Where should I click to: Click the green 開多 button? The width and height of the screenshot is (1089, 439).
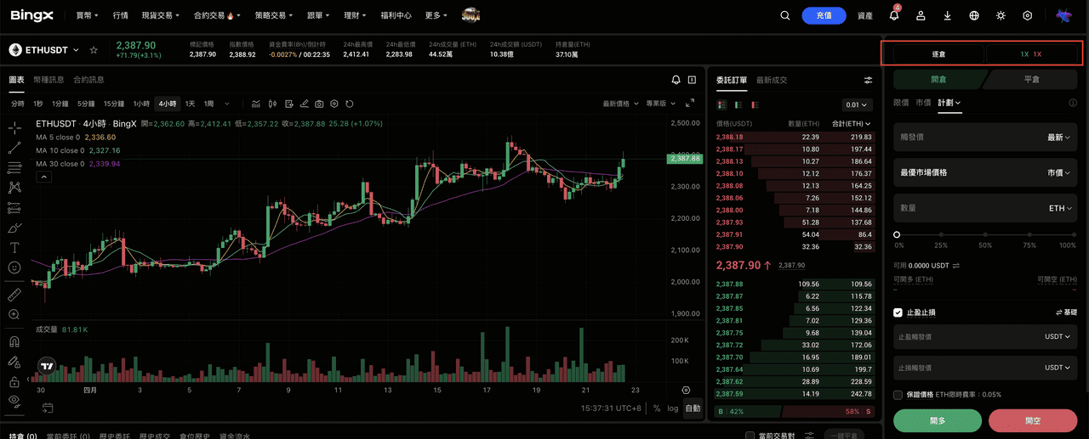pos(938,420)
